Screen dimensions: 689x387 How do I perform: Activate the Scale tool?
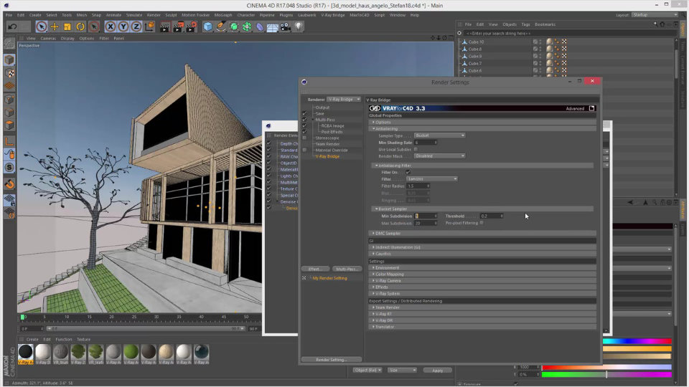pyautogui.click(x=67, y=27)
